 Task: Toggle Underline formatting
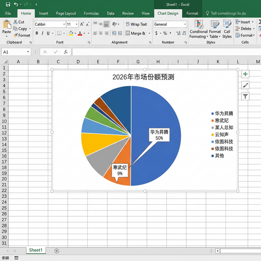48,33
